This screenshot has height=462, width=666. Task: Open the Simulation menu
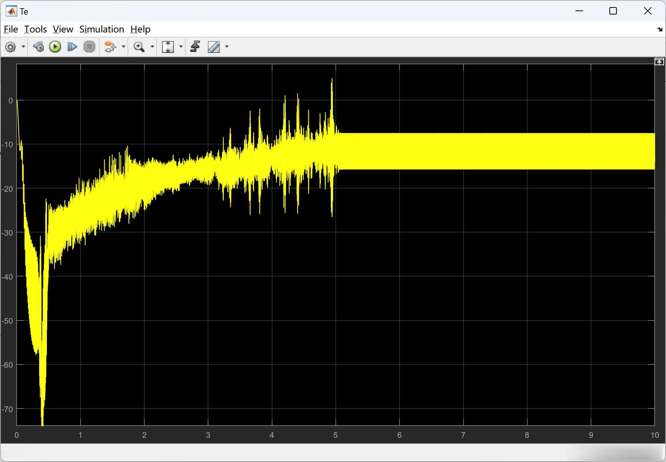pyautogui.click(x=102, y=29)
